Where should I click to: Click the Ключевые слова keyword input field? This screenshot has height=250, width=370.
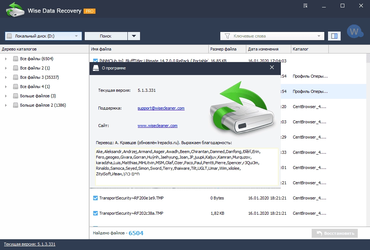pyautogui.click(x=272, y=36)
